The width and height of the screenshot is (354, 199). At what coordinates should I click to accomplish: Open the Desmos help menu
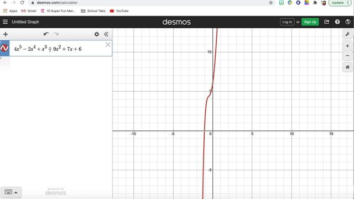point(337,22)
